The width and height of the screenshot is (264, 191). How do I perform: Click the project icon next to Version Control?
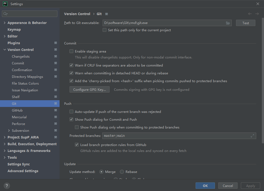pyautogui.click(x=55, y=50)
